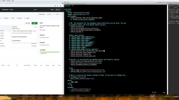The image size is (179, 100).
Task: Open the Pricing footer link
Action: [x=35, y=65]
